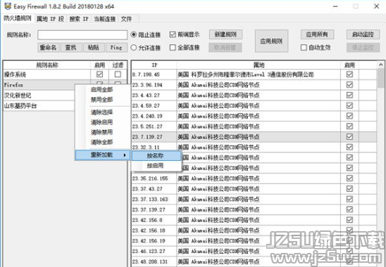Click the 应用所有 button

pos(317,34)
